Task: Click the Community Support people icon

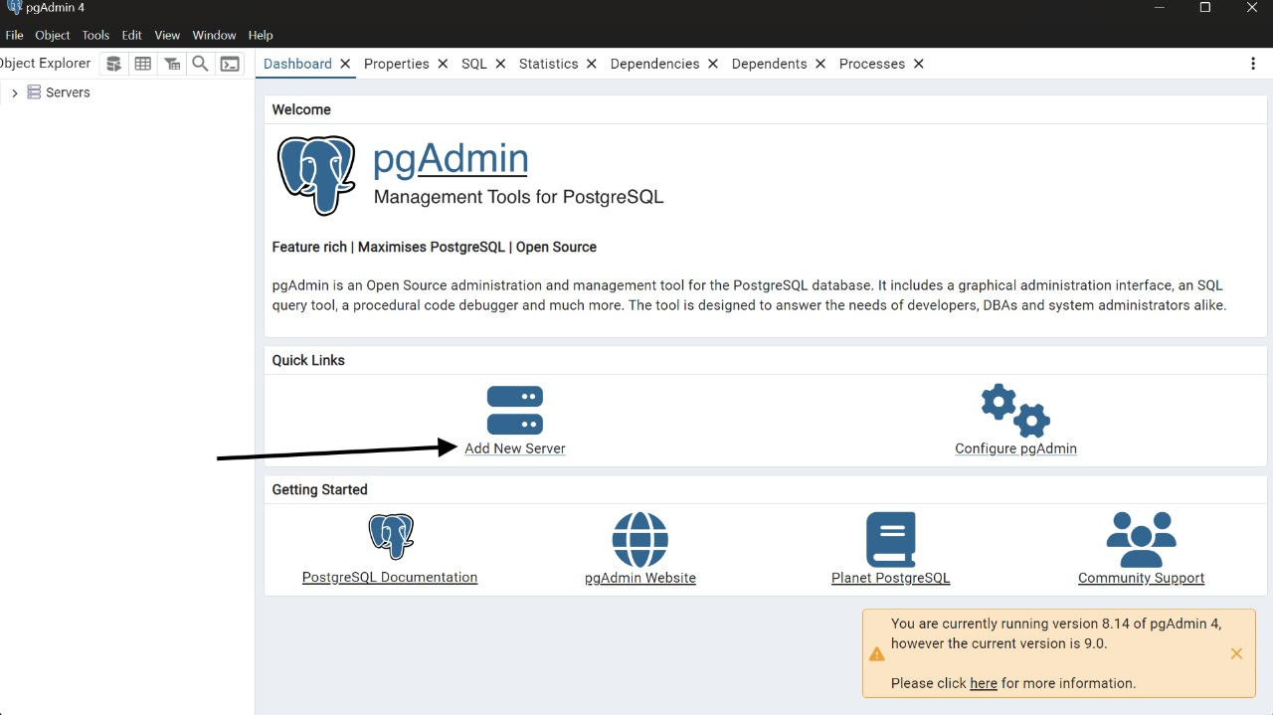Action: click(x=1141, y=540)
